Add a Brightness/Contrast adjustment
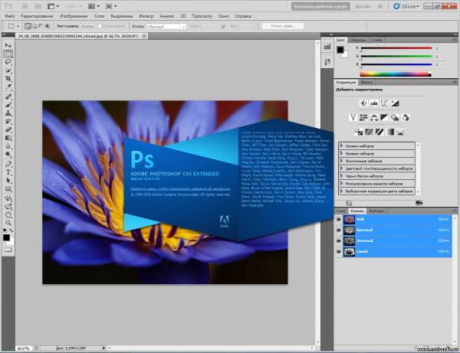Image resolution: width=460 pixels, height=353 pixels. coord(363,103)
